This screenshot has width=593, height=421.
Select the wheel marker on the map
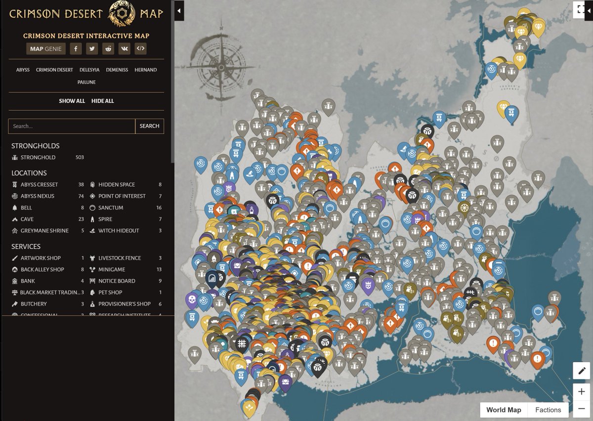tap(464, 208)
